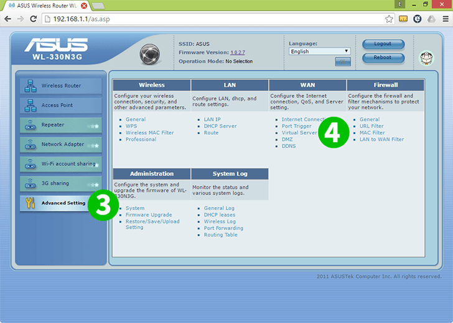Image resolution: width=453 pixels, height=323 pixels.
Task: Open the LAN IP link
Action: point(212,120)
